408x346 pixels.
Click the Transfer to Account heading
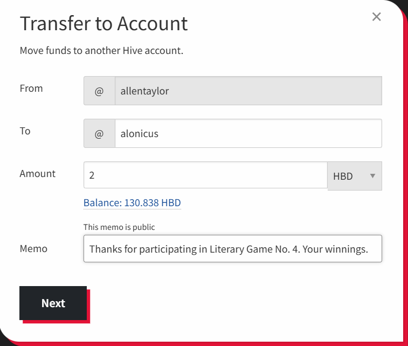103,24
